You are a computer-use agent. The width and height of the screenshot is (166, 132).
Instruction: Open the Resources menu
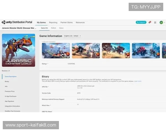(x=80, y=22)
